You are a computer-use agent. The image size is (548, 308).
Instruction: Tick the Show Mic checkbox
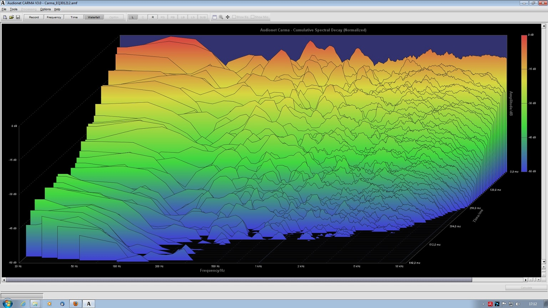[x=253, y=17]
